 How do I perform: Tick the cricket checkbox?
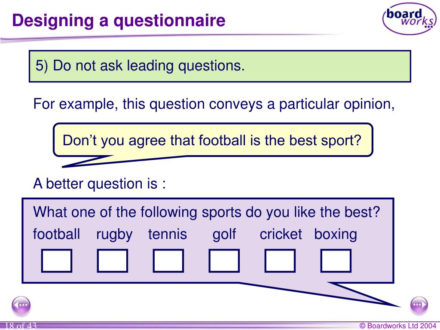[280, 261]
